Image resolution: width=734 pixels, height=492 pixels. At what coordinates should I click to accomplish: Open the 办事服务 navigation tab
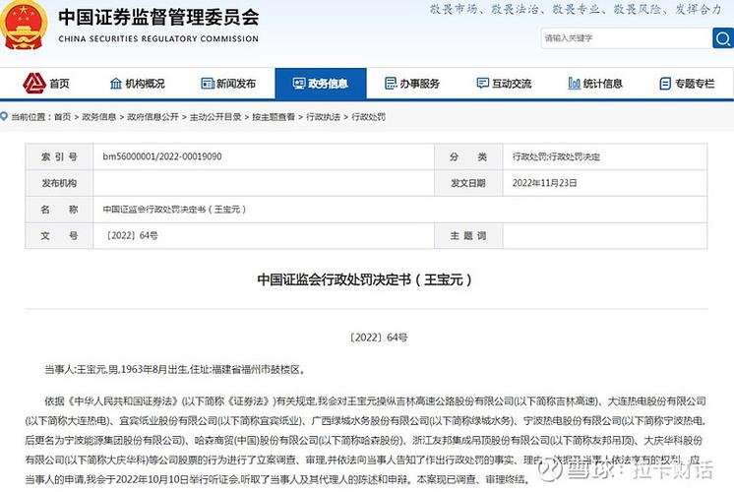pos(420,84)
